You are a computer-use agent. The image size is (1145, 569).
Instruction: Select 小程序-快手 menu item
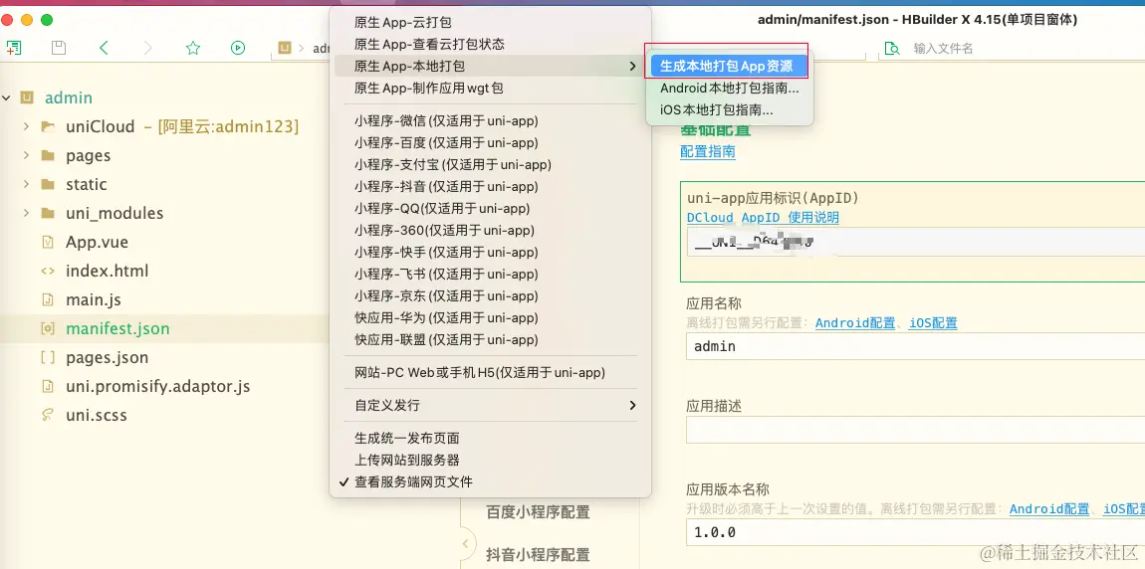pyautogui.click(x=490, y=252)
